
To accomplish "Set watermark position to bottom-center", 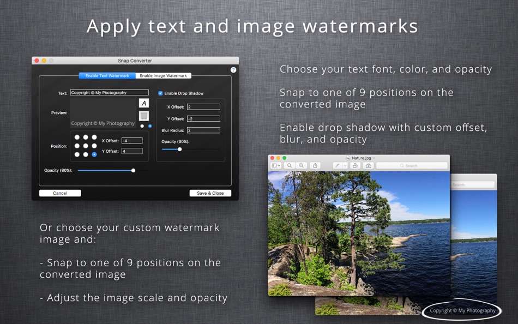I will click(86, 154).
